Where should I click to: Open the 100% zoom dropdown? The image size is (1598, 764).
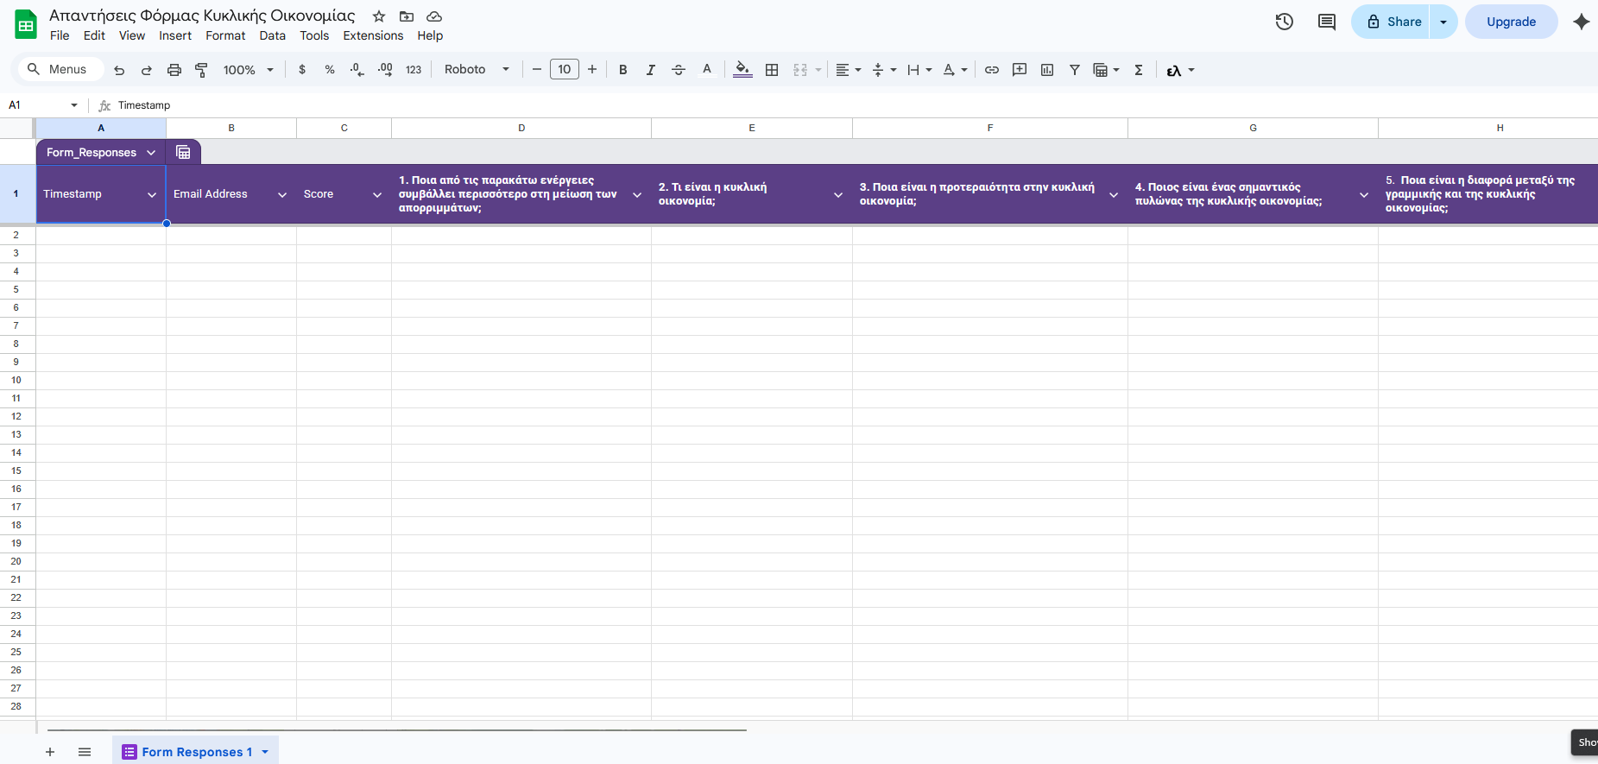tap(248, 70)
